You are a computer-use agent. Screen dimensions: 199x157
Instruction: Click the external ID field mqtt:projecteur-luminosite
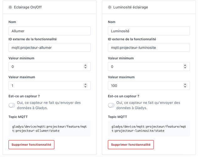coord(149,47)
